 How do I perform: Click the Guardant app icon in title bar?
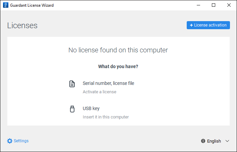pyautogui.click(x=5, y=5)
